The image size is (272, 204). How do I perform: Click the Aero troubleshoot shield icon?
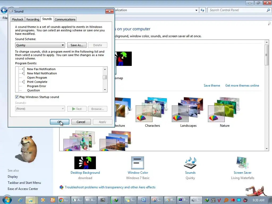click(x=61, y=187)
